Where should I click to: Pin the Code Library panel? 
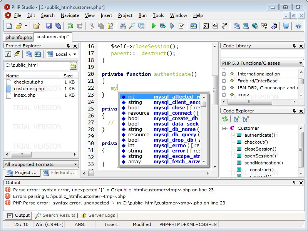coord(294,46)
